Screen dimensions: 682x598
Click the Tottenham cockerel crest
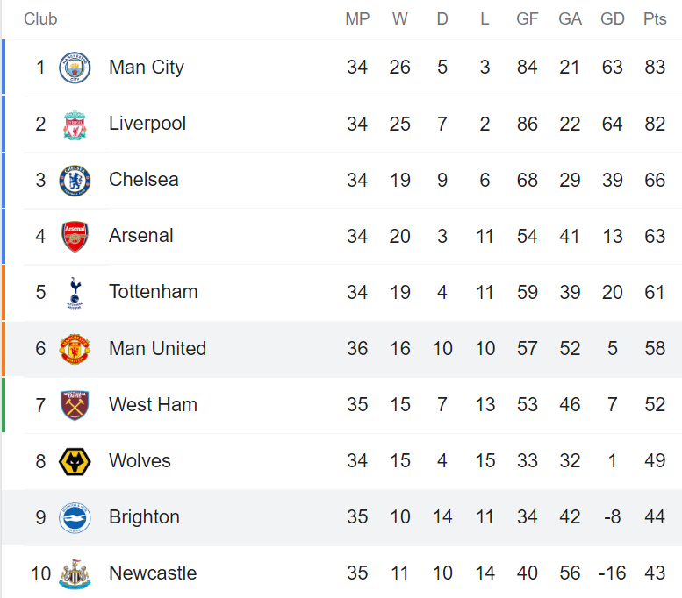click(75, 293)
